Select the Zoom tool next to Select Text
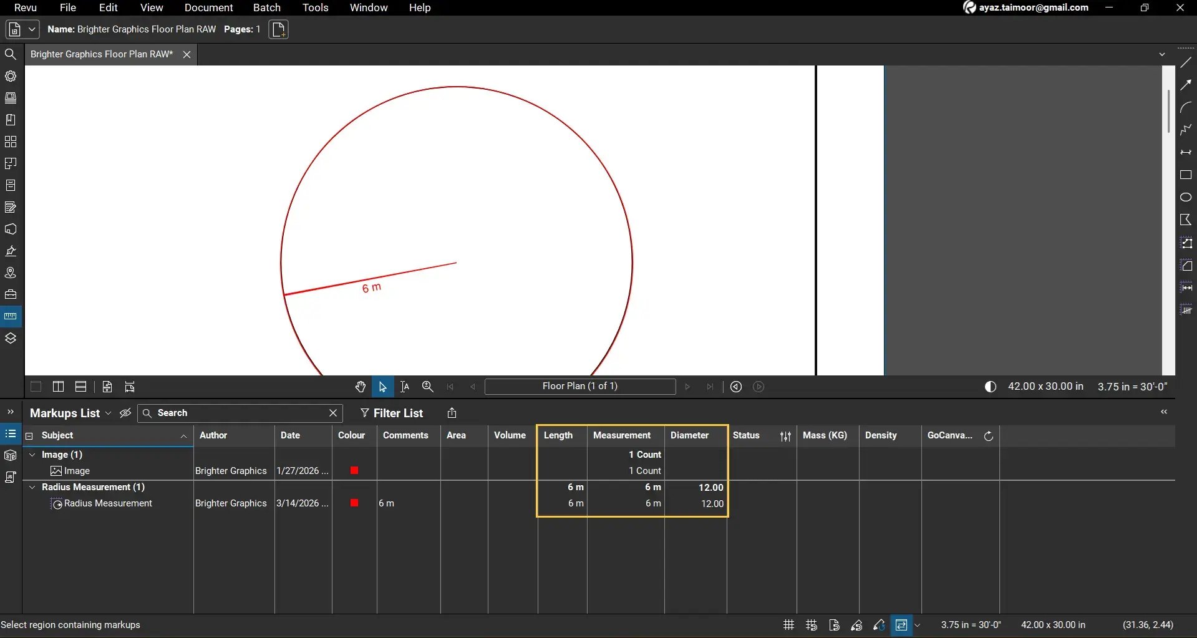Image resolution: width=1197 pixels, height=638 pixels. (x=428, y=387)
